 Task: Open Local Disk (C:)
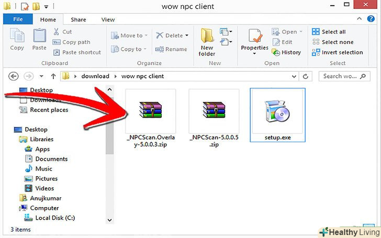point(50,218)
